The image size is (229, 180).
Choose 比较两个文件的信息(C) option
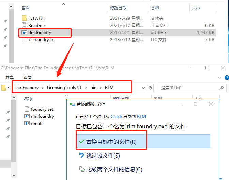pyautogui.click(x=111, y=169)
